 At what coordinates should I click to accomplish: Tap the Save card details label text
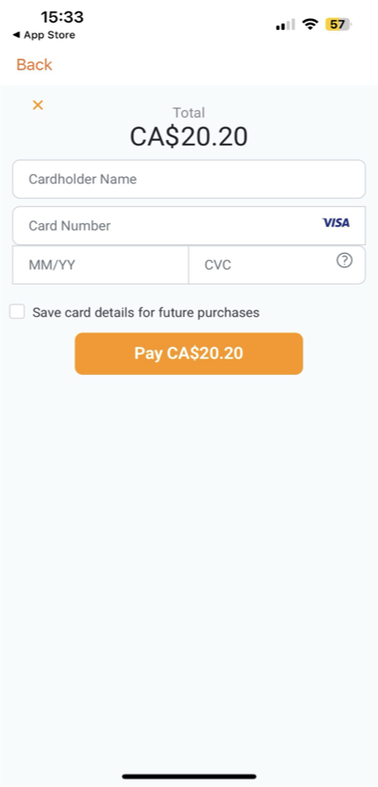coord(146,313)
